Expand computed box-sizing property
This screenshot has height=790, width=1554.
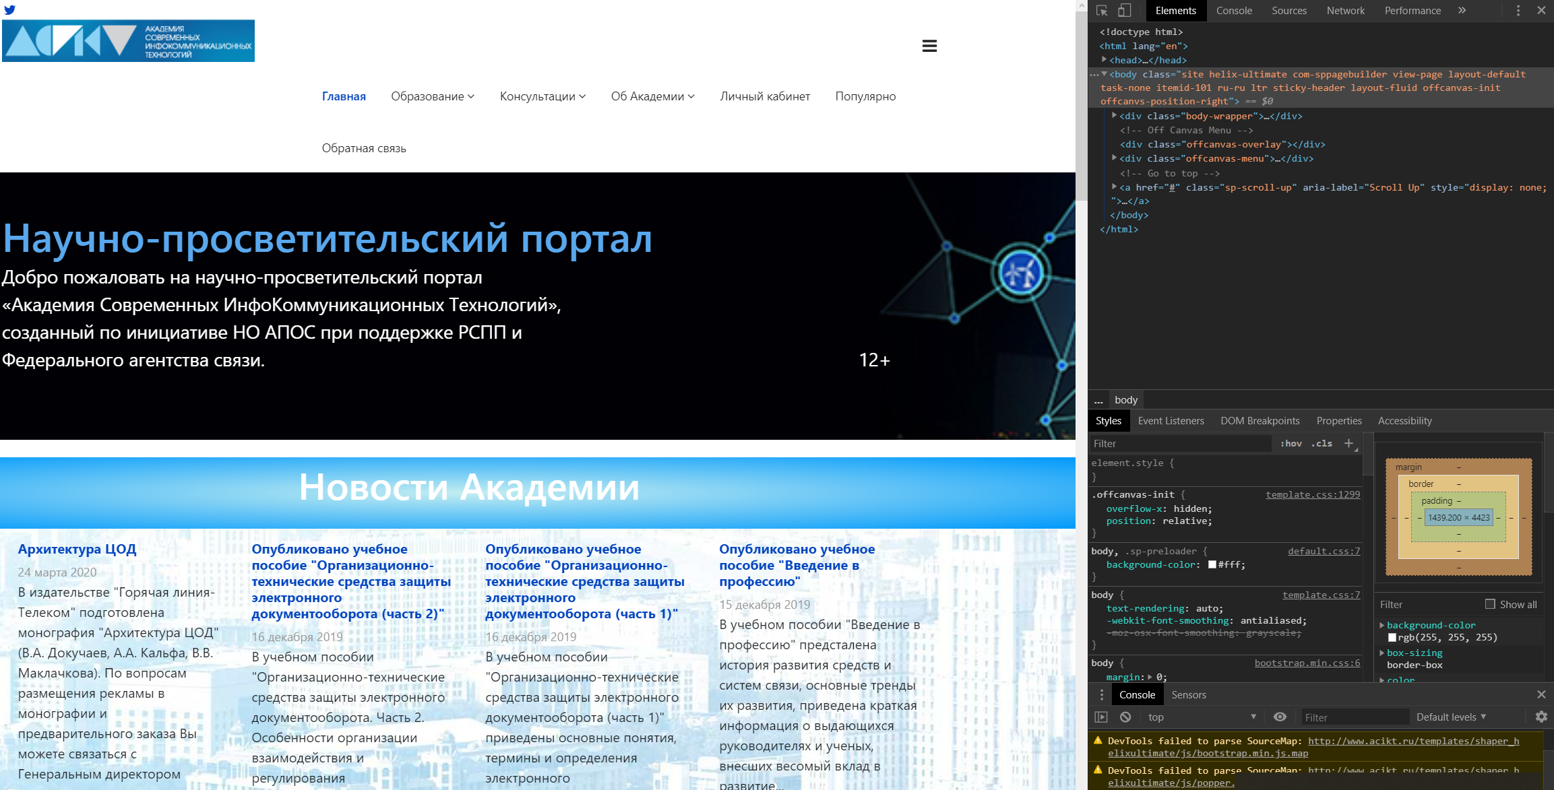click(x=1382, y=653)
